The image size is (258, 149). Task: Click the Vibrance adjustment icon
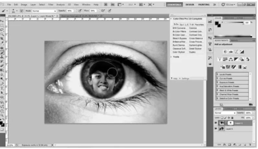pos(219,59)
